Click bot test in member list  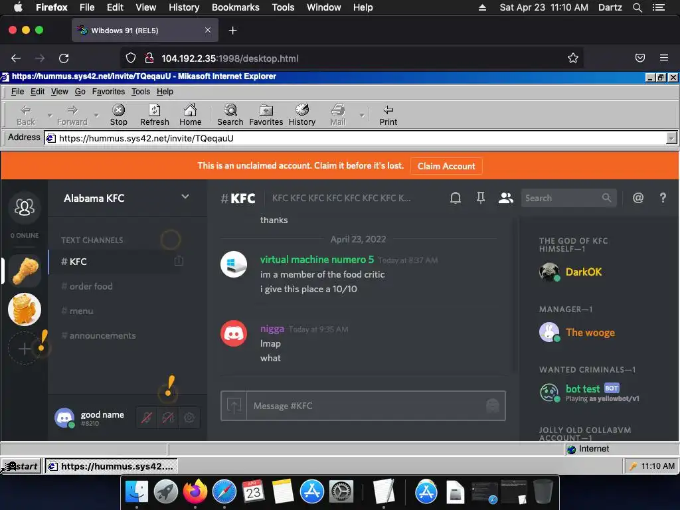tap(582, 388)
